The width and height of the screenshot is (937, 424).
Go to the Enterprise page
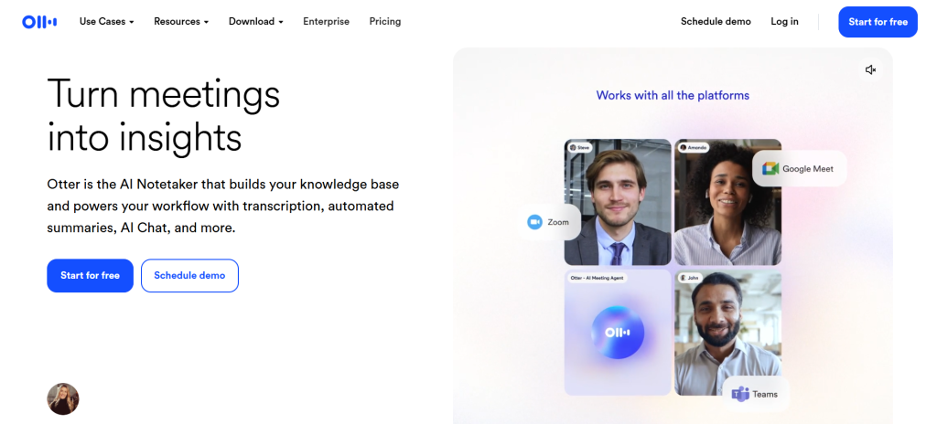pyautogui.click(x=327, y=22)
